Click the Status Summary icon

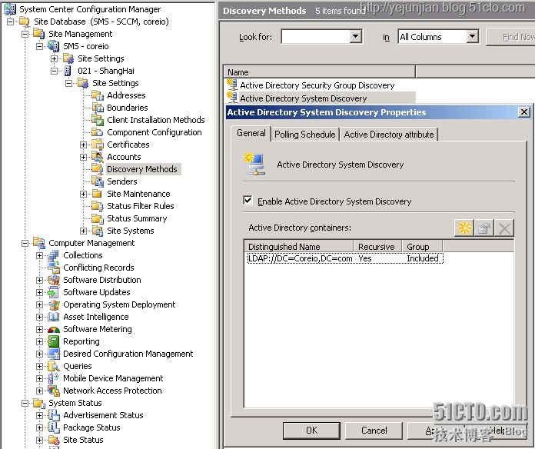coord(98,218)
